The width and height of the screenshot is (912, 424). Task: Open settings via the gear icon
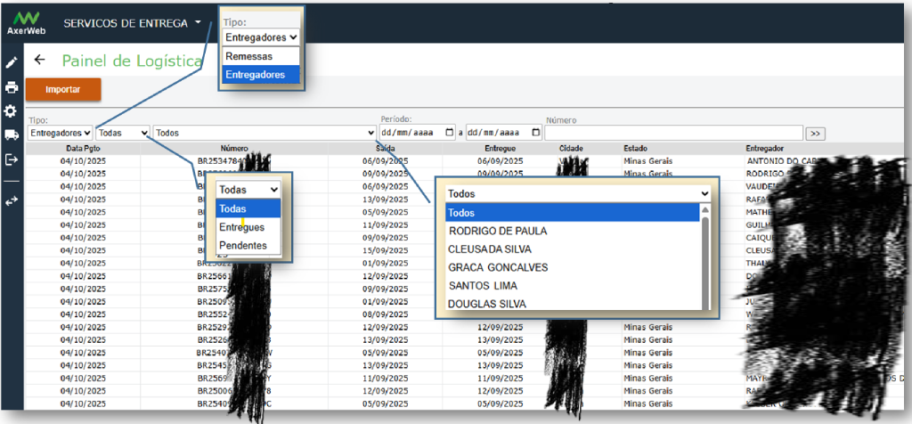point(11,111)
